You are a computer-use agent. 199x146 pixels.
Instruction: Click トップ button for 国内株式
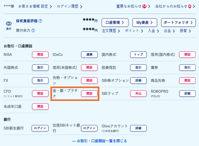(138, 55)
